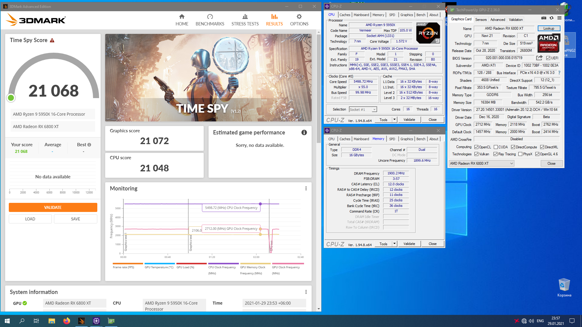The height and width of the screenshot is (327, 582).
Task: Open the Estimated game performance info icon
Action: (x=304, y=133)
